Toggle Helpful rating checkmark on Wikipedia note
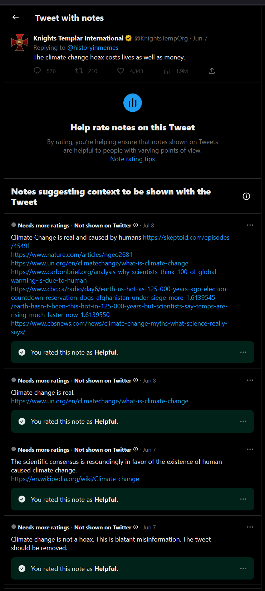Image resolution: width=265 pixels, height=591 pixels. click(x=22, y=499)
